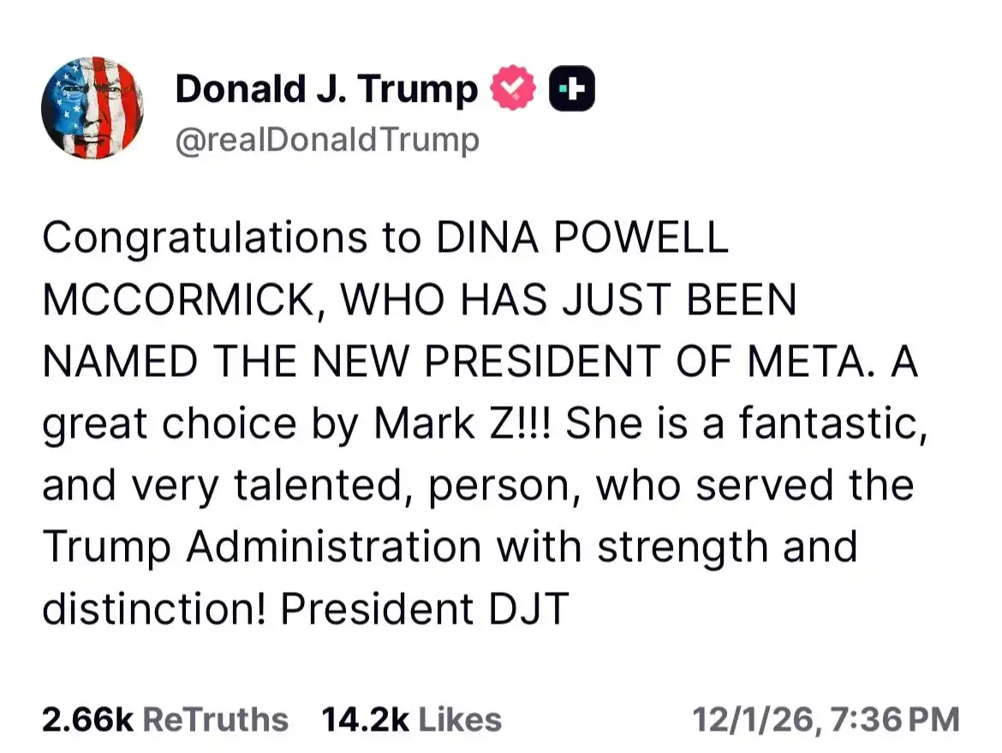Image resolution: width=1002 pixels, height=753 pixels.
Task: Click the words Trump Administration in the post
Action: click(x=261, y=547)
